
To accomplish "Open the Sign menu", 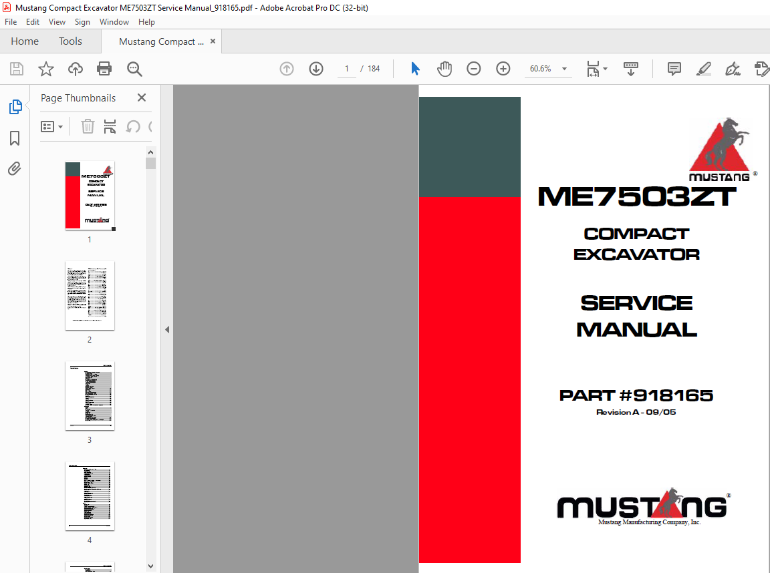I will tap(82, 22).
